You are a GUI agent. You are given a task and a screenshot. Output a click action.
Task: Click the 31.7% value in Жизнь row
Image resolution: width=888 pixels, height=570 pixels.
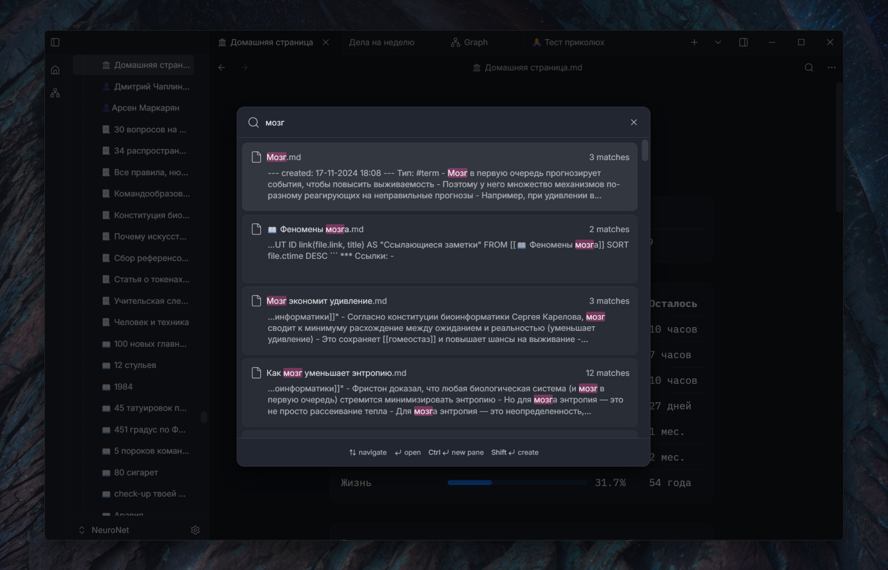point(610,483)
